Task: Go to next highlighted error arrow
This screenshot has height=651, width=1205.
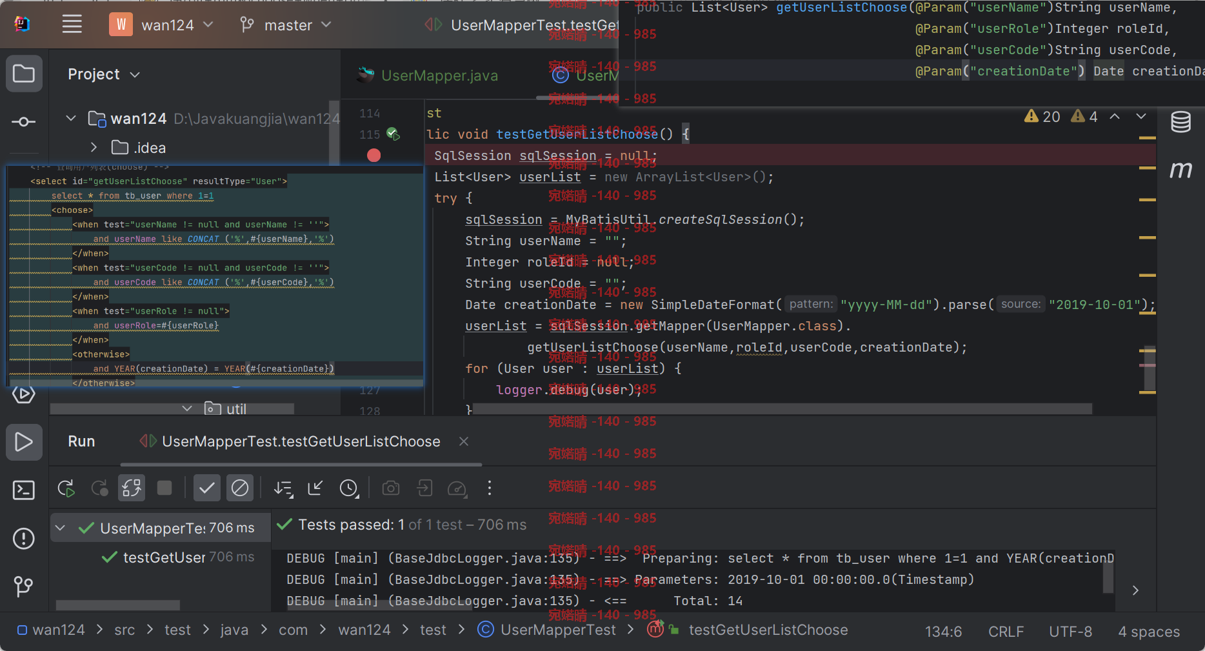Action: coord(1141,117)
